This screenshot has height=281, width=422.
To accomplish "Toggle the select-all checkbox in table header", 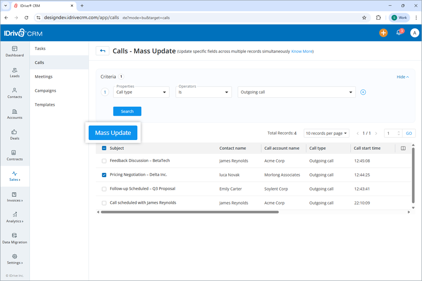I will click(x=104, y=148).
